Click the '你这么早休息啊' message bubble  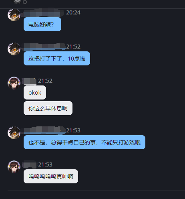(x=48, y=108)
